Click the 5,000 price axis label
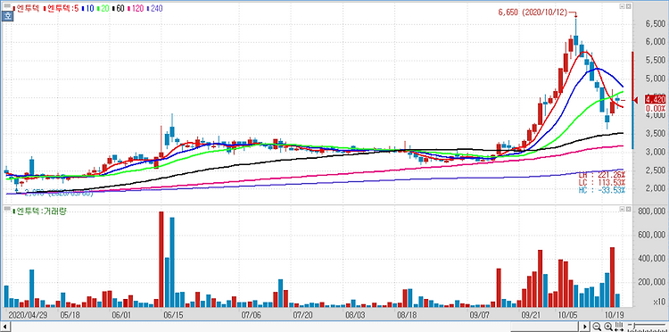Screen dimensions: 669x332 click(657, 79)
